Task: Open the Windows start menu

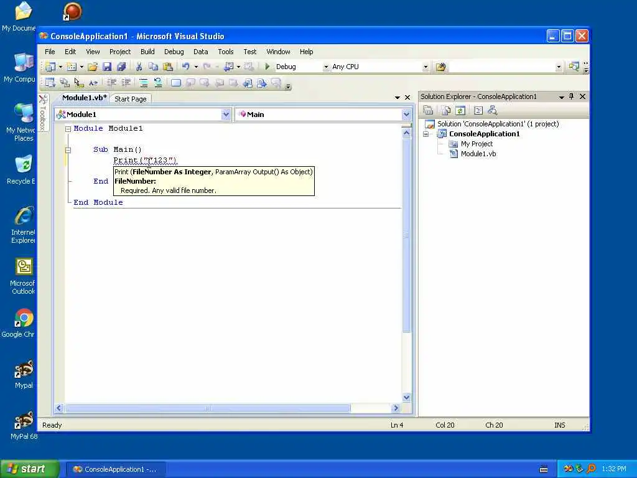Action: (x=29, y=469)
